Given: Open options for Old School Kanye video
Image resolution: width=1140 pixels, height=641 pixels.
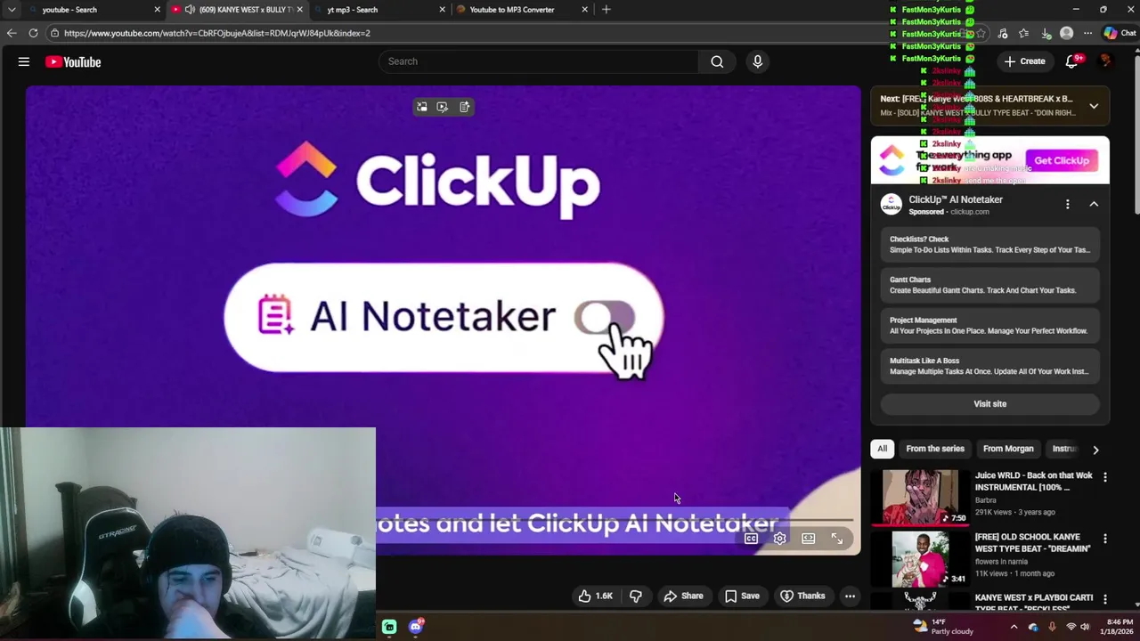Looking at the screenshot, I should 1105,539.
